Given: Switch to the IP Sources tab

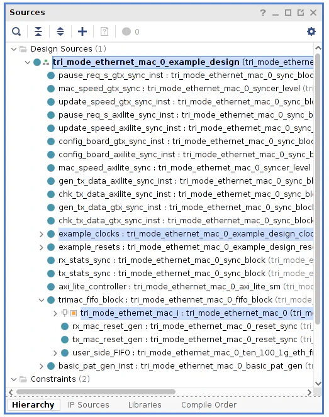Looking at the screenshot, I should (x=88, y=404).
